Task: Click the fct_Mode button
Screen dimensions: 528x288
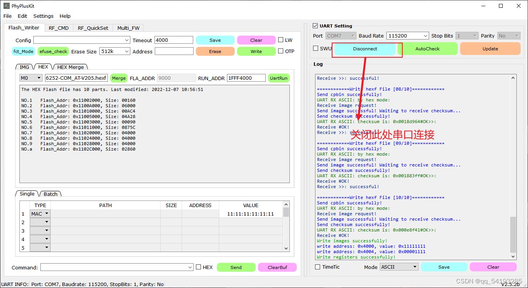Action: tap(23, 51)
